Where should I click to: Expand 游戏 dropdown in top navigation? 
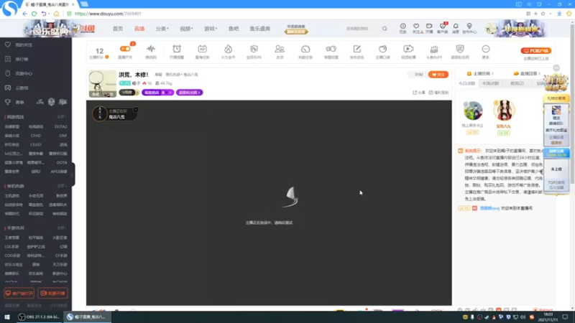pos(211,29)
